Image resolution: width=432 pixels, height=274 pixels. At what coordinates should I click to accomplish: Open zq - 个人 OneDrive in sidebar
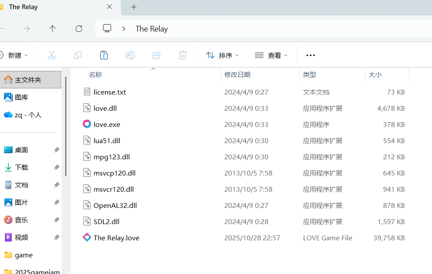23,115
